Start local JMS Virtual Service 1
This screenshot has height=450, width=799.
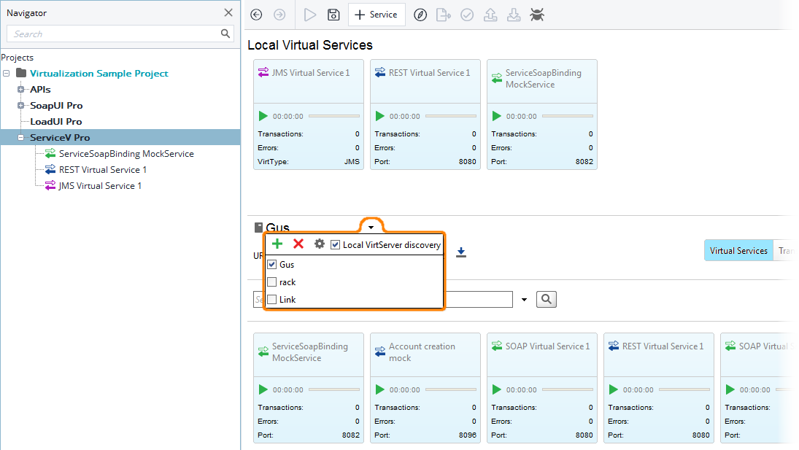point(263,116)
